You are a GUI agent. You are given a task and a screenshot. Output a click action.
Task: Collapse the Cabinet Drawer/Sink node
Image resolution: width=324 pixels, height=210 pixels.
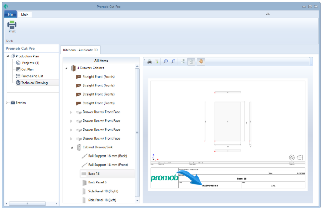pyautogui.click(x=72, y=147)
